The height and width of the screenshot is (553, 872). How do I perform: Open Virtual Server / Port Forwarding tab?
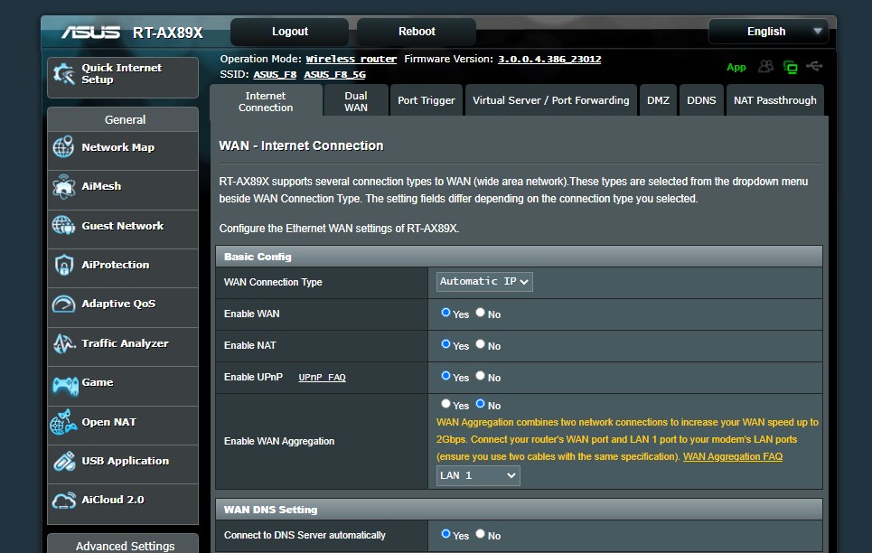point(551,100)
